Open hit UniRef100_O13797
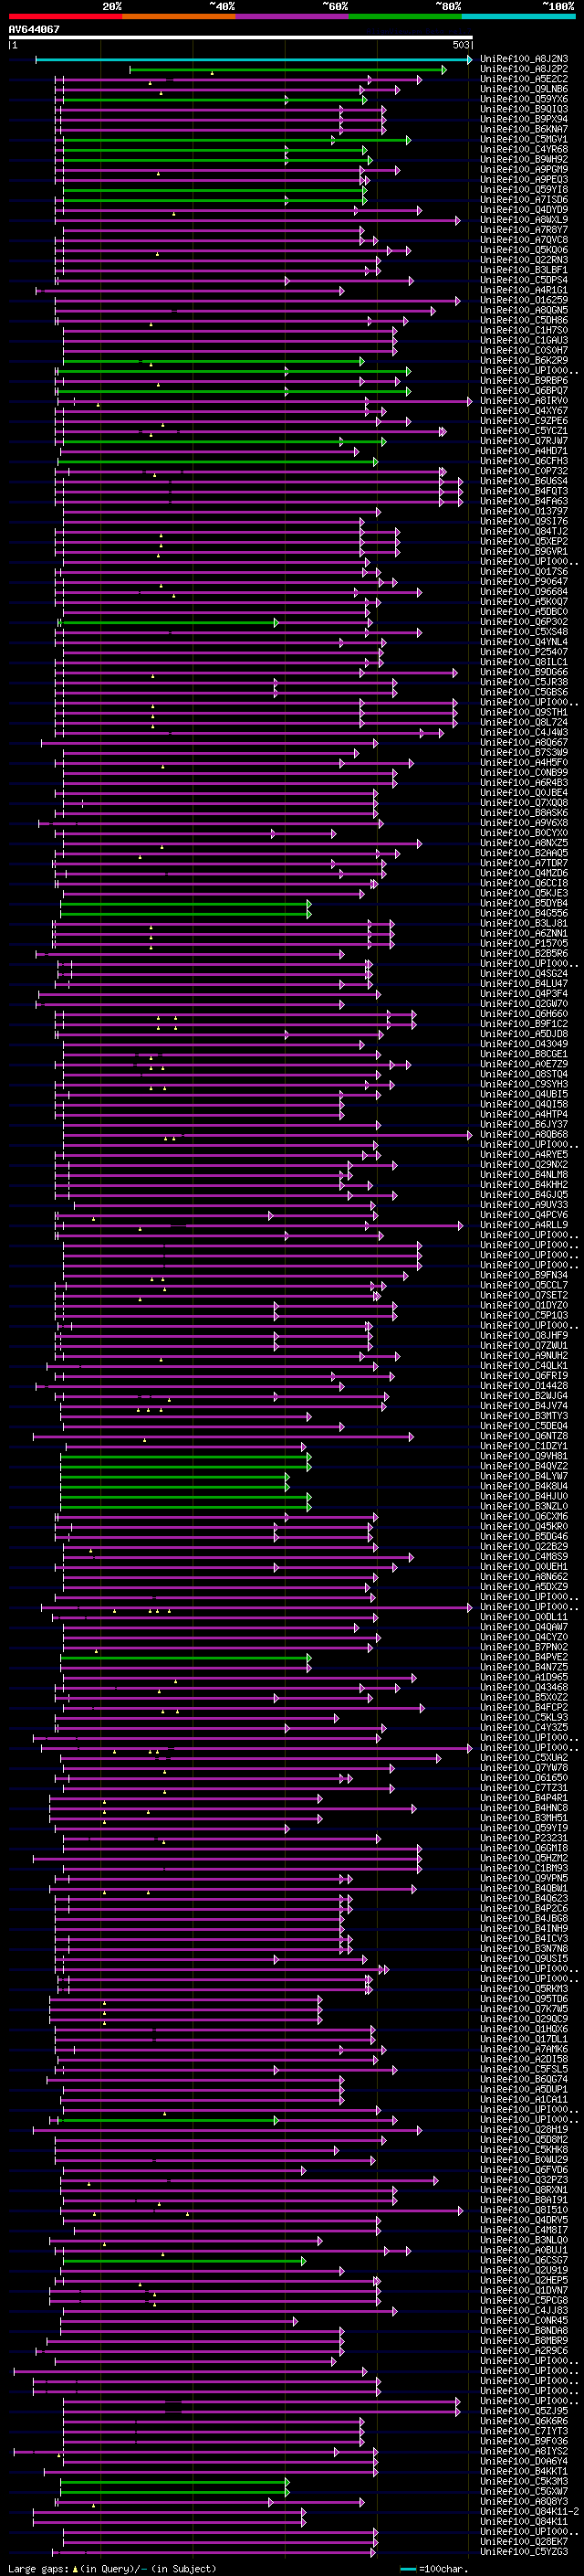The height and width of the screenshot is (2576, 584). 524,512
